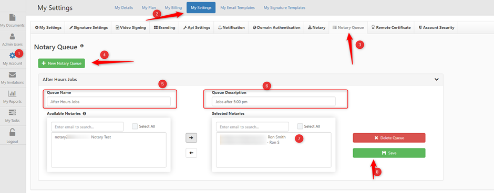Switch to the My Settings sub-tab
Viewport: 494px width, 193px height.
48,28
